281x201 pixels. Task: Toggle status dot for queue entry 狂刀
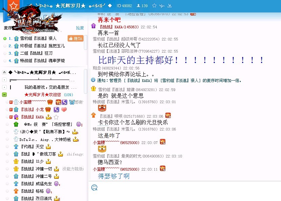[5, 54]
